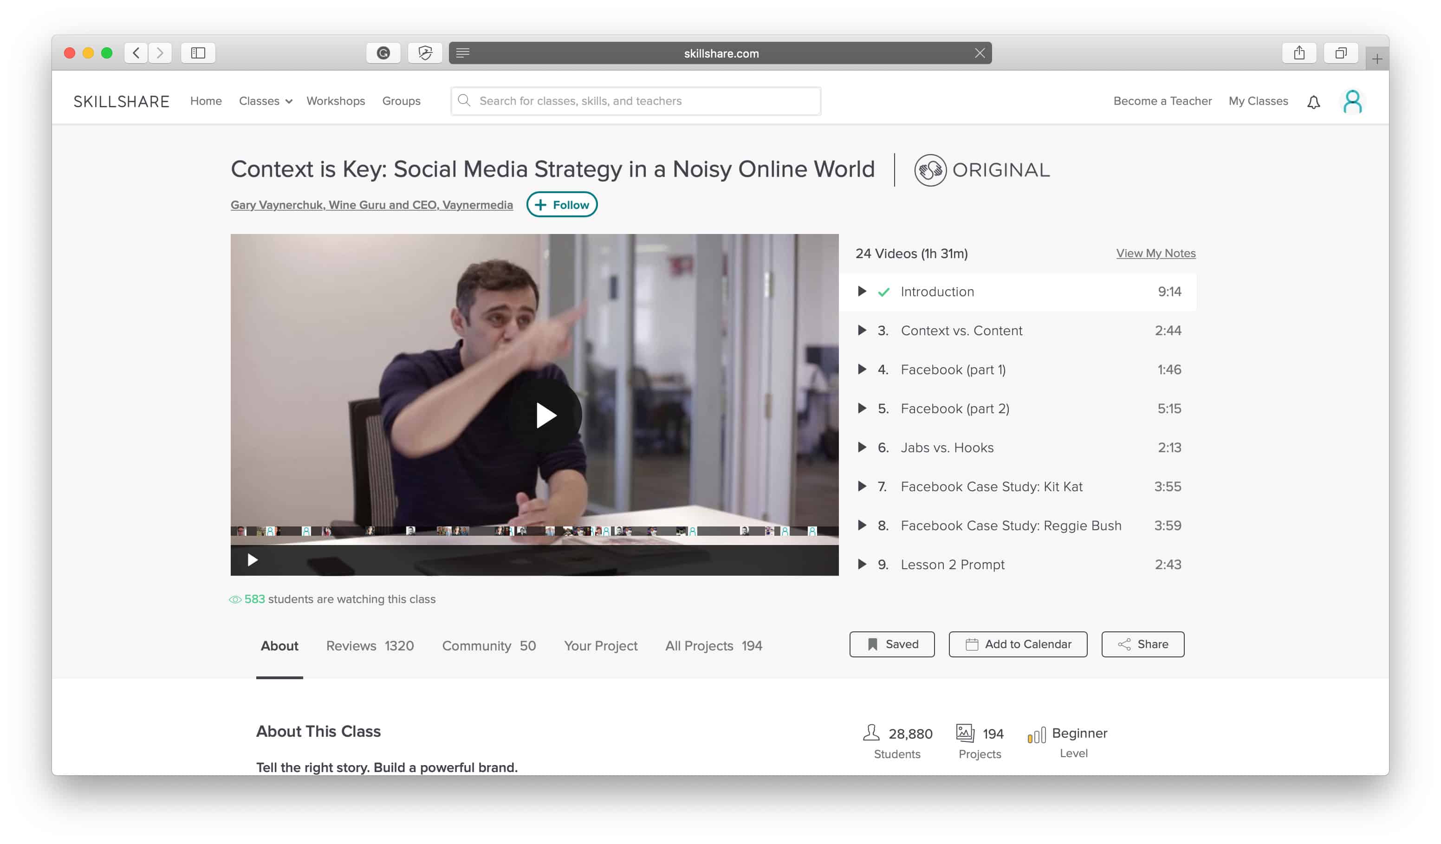The image size is (1441, 844).
Task: Open the shield privacy extension icon
Action: click(x=425, y=53)
